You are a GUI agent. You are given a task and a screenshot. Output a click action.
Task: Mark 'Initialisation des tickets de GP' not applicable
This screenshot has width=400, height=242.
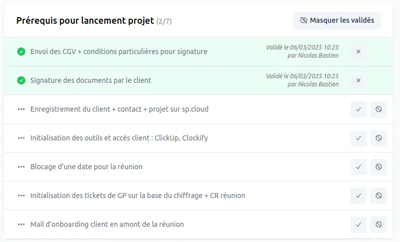379,196
